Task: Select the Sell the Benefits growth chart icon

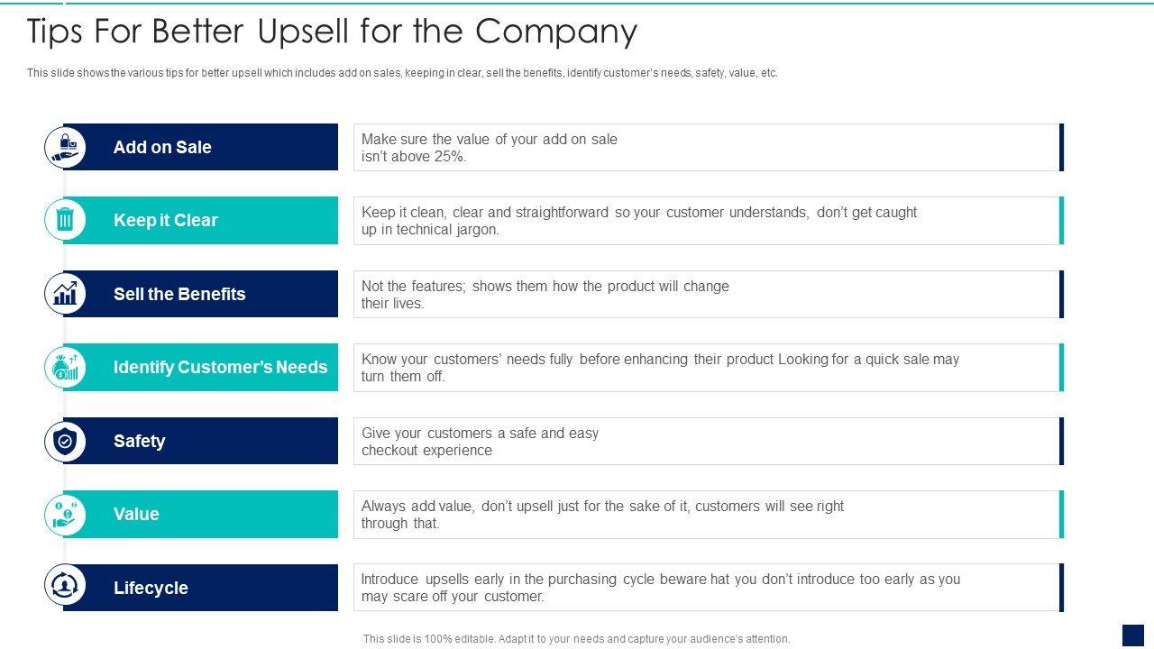Action: pyautogui.click(x=66, y=294)
